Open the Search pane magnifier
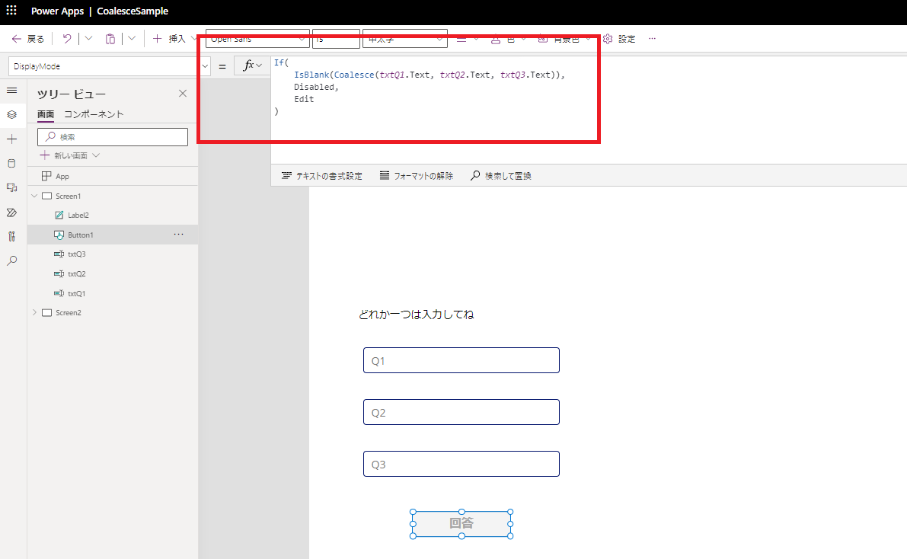 click(x=11, y=260)
